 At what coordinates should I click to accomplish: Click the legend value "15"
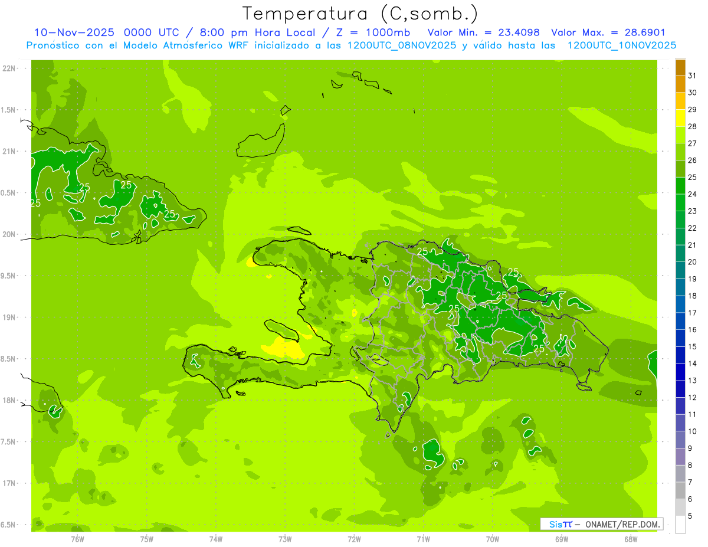693,346
